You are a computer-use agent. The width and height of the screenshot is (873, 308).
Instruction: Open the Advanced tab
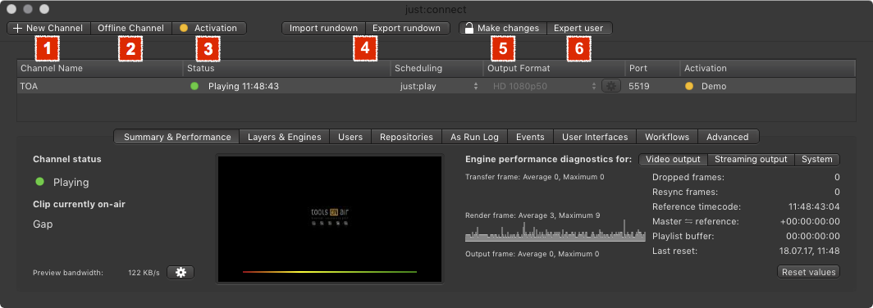pyautogui.click(x=728, y=137)
